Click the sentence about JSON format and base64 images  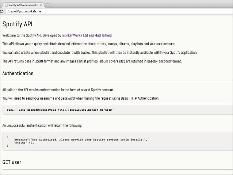click(92, 61)
